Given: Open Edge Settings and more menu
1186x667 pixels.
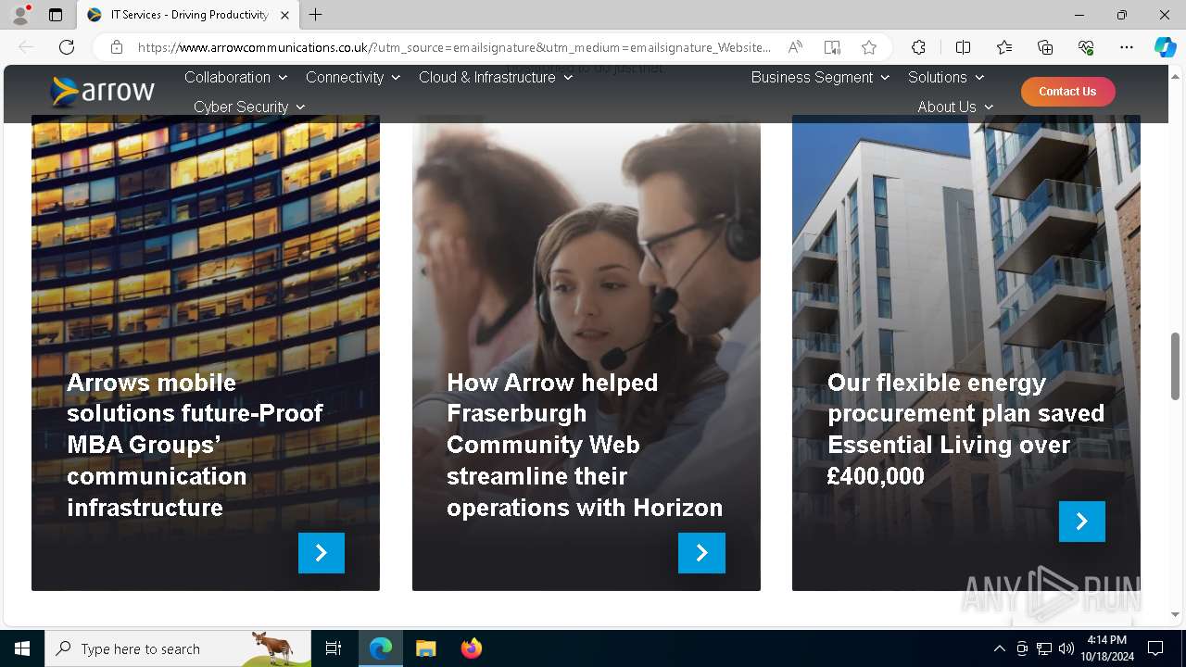Looking at the screenshot, I should click(x=1127, y=47).
